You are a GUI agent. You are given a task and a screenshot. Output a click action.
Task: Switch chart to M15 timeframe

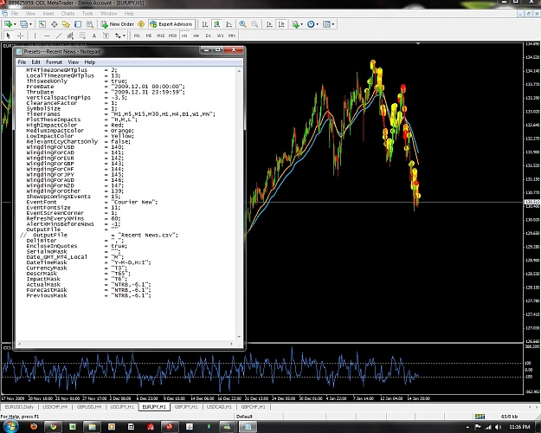click(161, 36)
